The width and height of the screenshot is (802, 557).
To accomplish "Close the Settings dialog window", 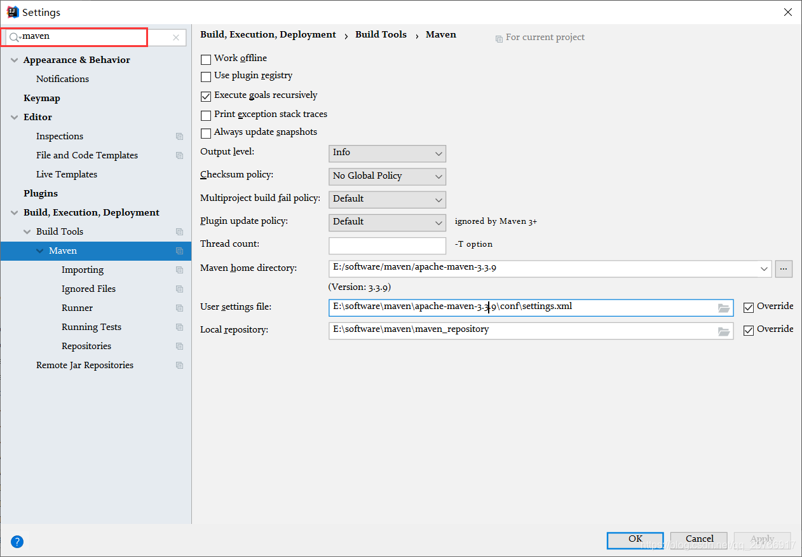I will [x=787, y=12].
